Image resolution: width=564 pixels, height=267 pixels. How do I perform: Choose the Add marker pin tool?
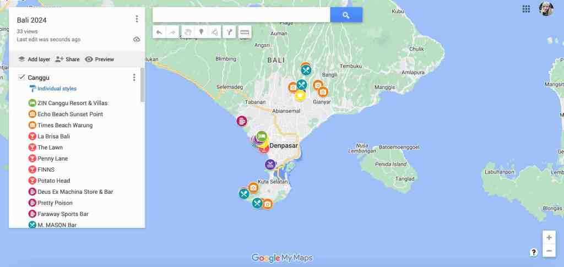pos(201,32)
